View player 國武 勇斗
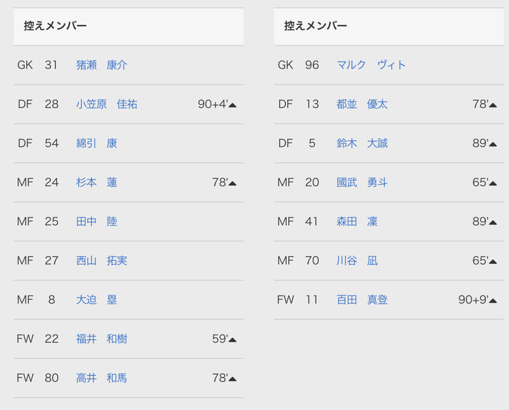The image size is (509, 410). [x=362, y=182]
